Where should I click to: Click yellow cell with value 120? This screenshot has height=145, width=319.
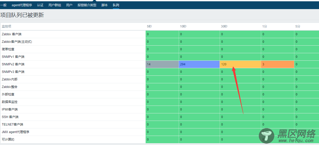(240, 64)
